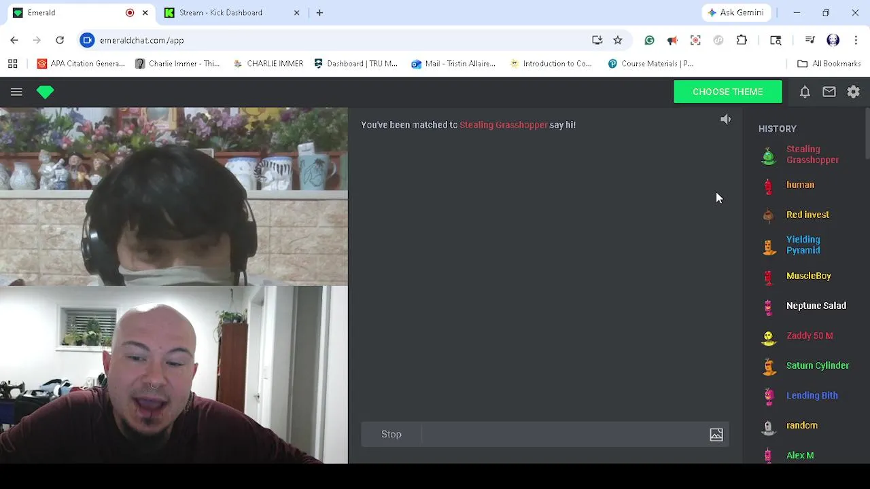Select Zaddy 50 M in history
Viewport: 870px width, 489px height.
810,336
